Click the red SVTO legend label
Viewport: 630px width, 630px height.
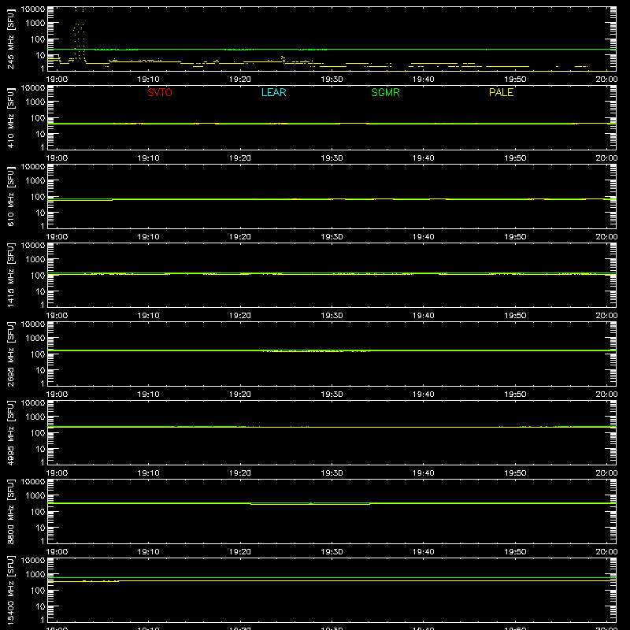160,92
